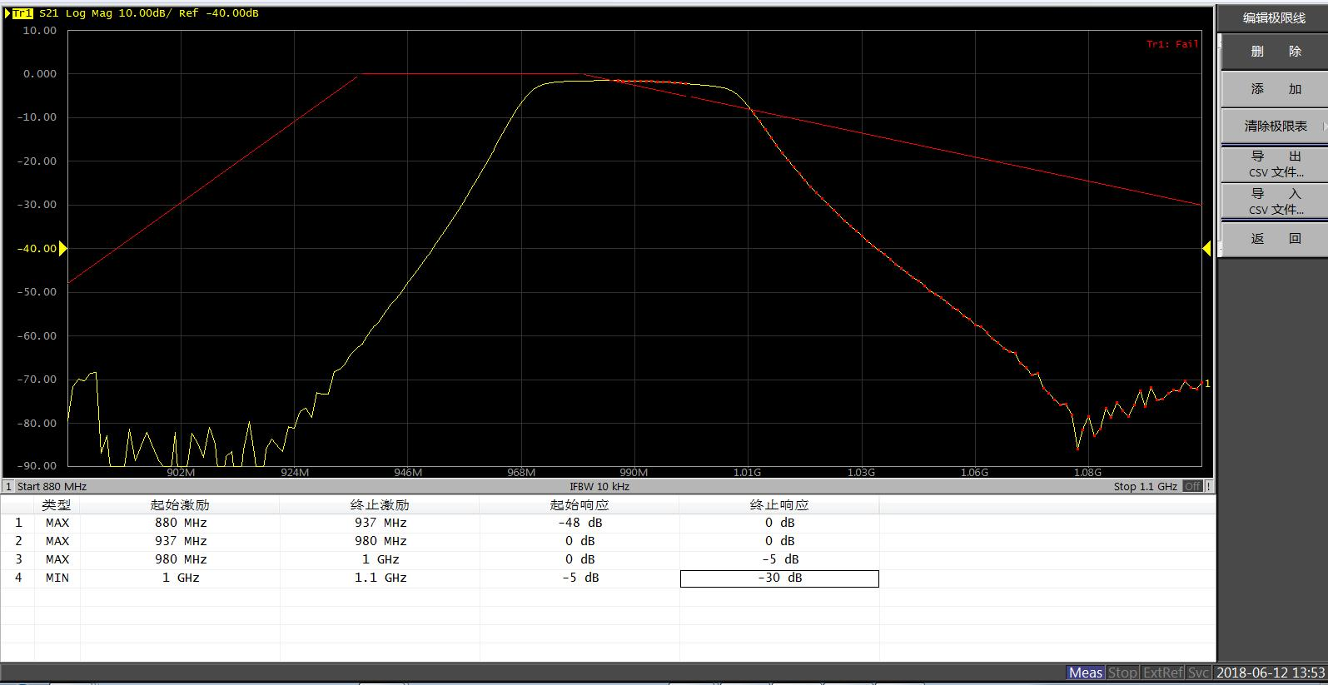The width and height of the screenshot is (1328, 685).
Task: Click the -30 dB end response field
Action: point(779,578)
